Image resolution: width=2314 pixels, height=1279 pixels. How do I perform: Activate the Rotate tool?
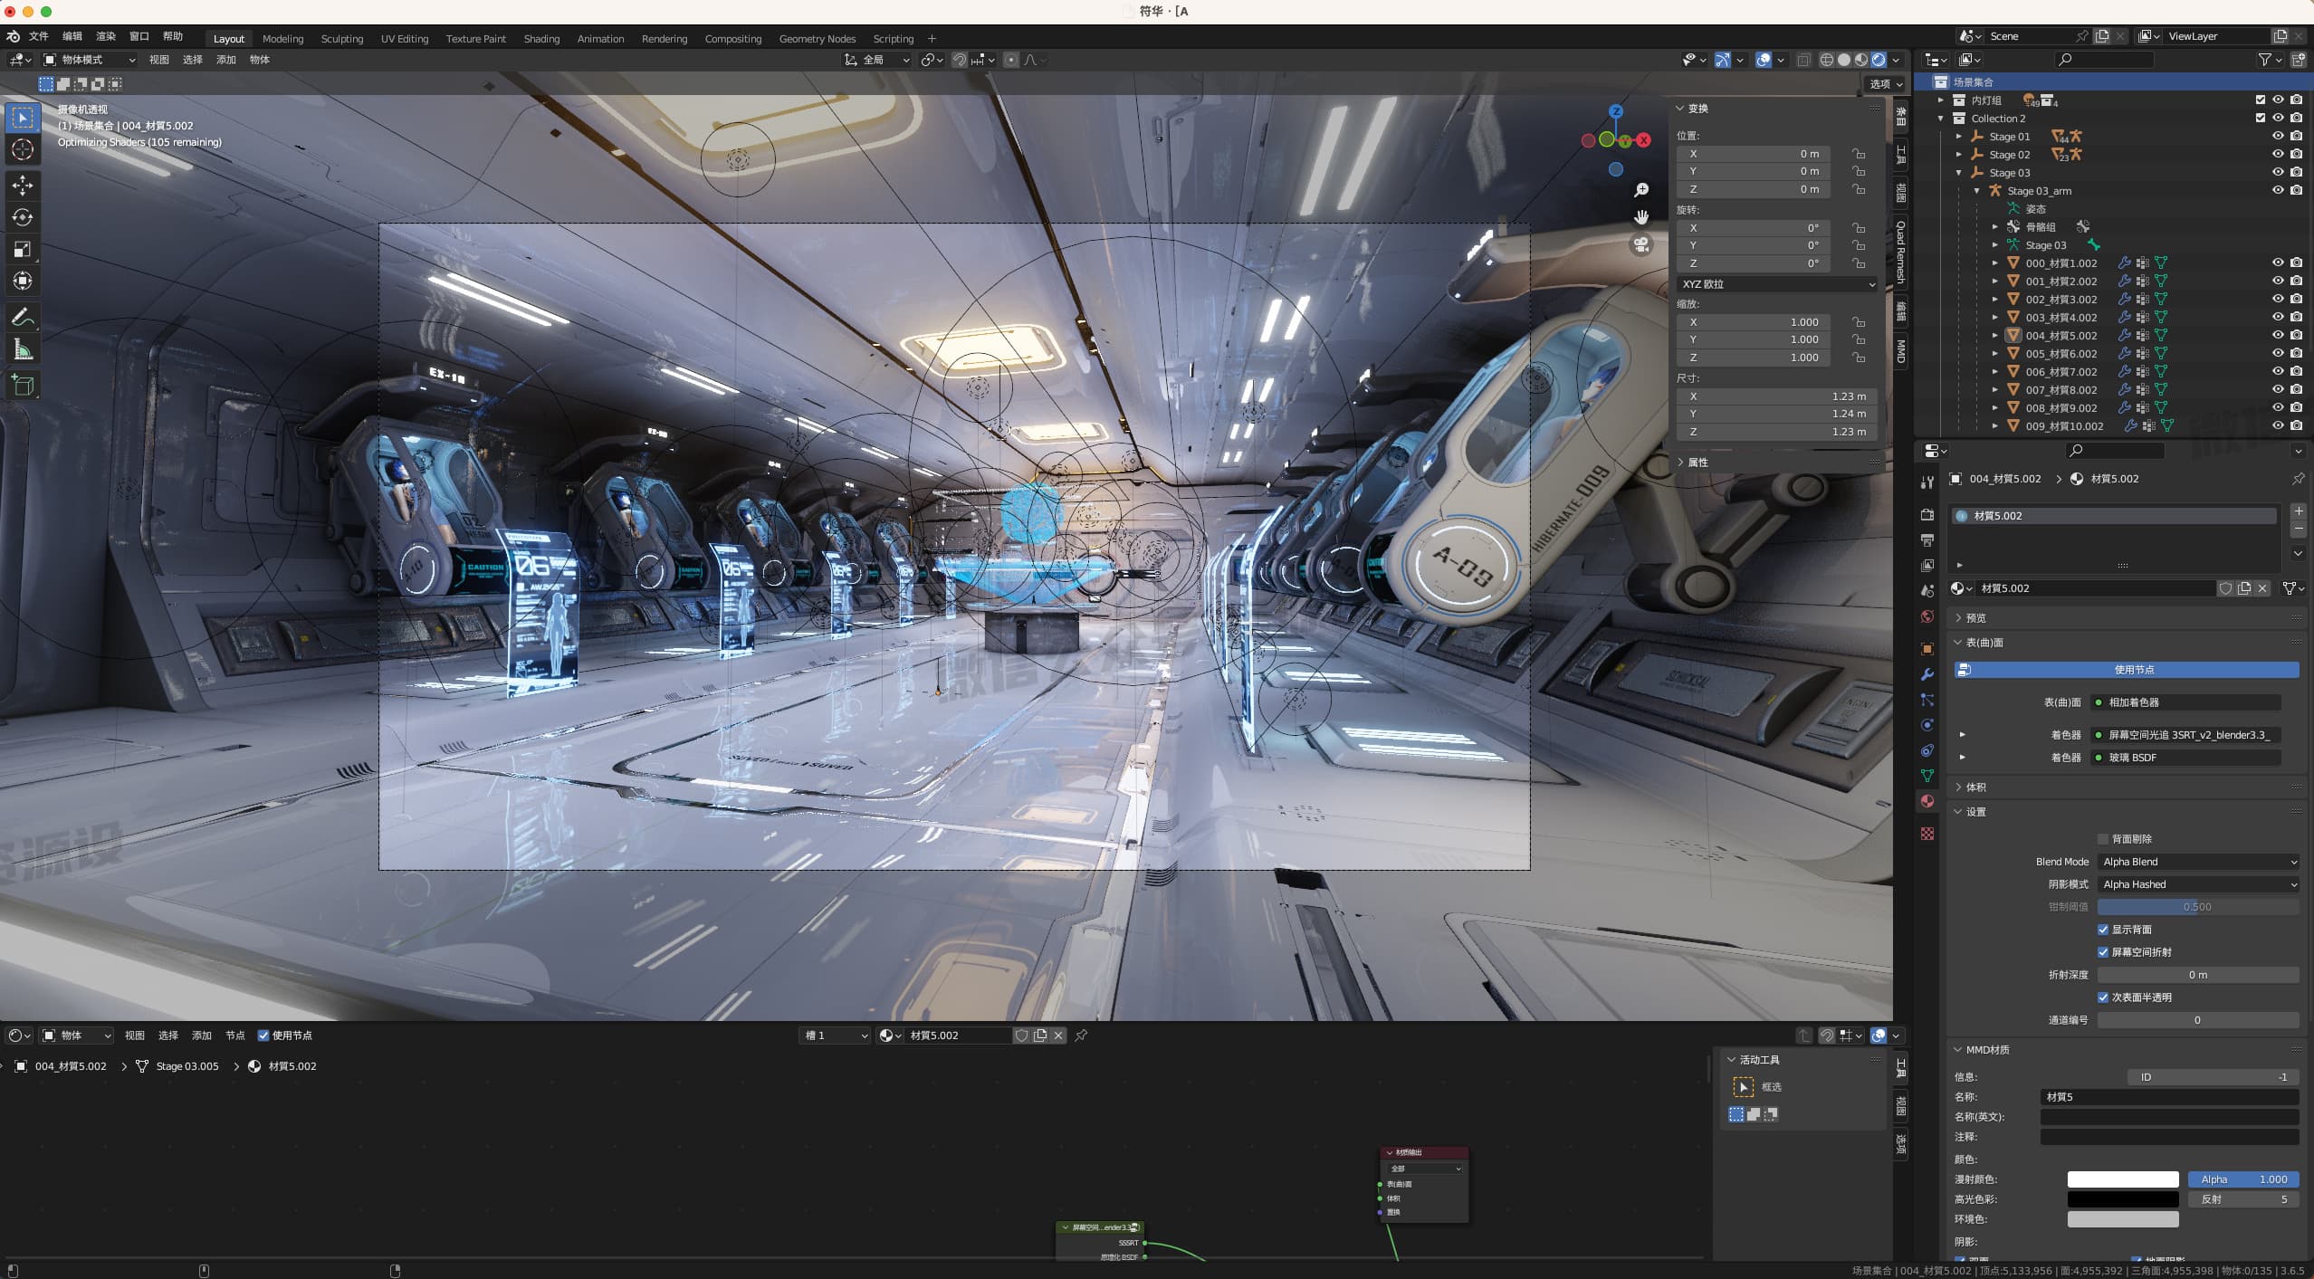(x=23, y=217)
